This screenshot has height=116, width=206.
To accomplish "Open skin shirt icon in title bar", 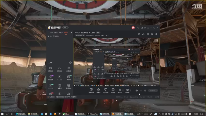I will pos(145,28).
